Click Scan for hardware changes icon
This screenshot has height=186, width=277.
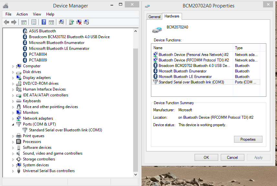[x=61, y=22]
